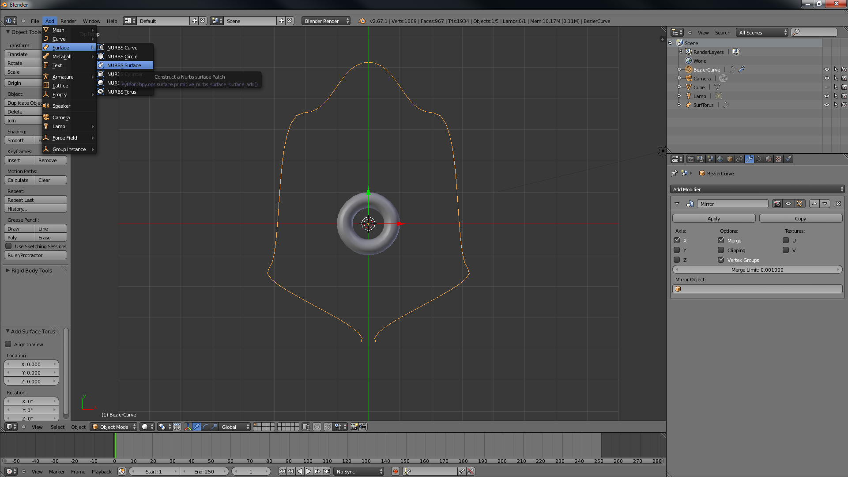Screen dimensions: 848x477
Task: Click the OpenGL render image icon in viewport header
Action: click(x=354, y=427)
